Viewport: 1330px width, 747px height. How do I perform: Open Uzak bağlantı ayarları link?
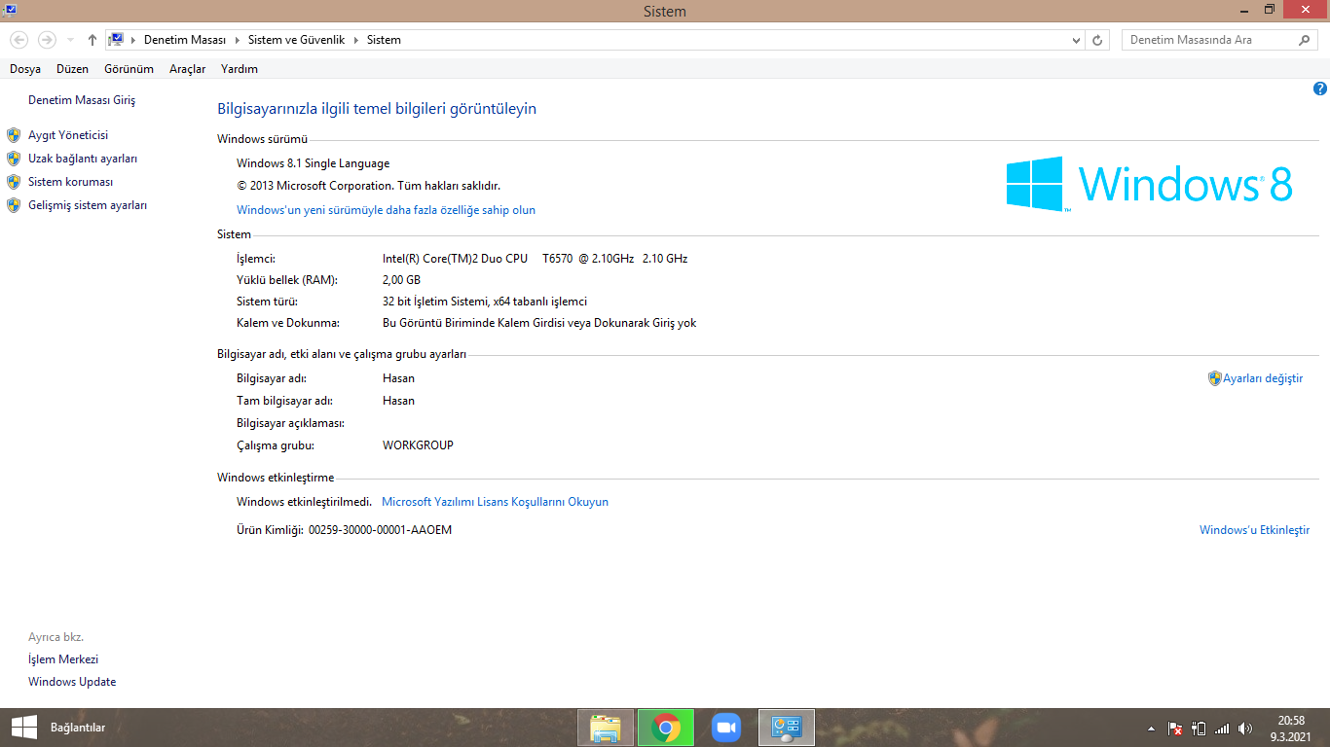[83, 159]
